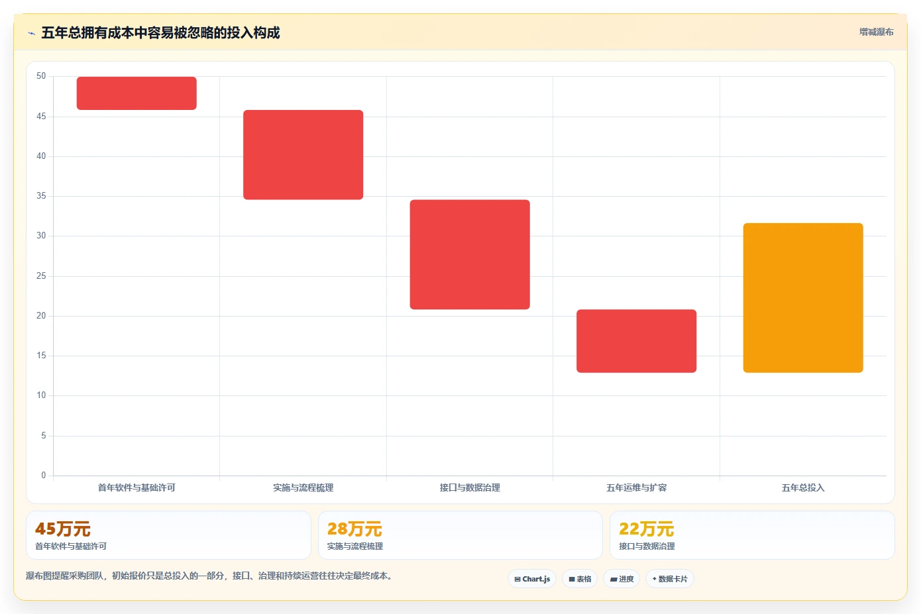Viewport: 921px width, 614px height.
Task: Click the red 首年软件与基础许可 bar
Action: [x=136, y=93]
